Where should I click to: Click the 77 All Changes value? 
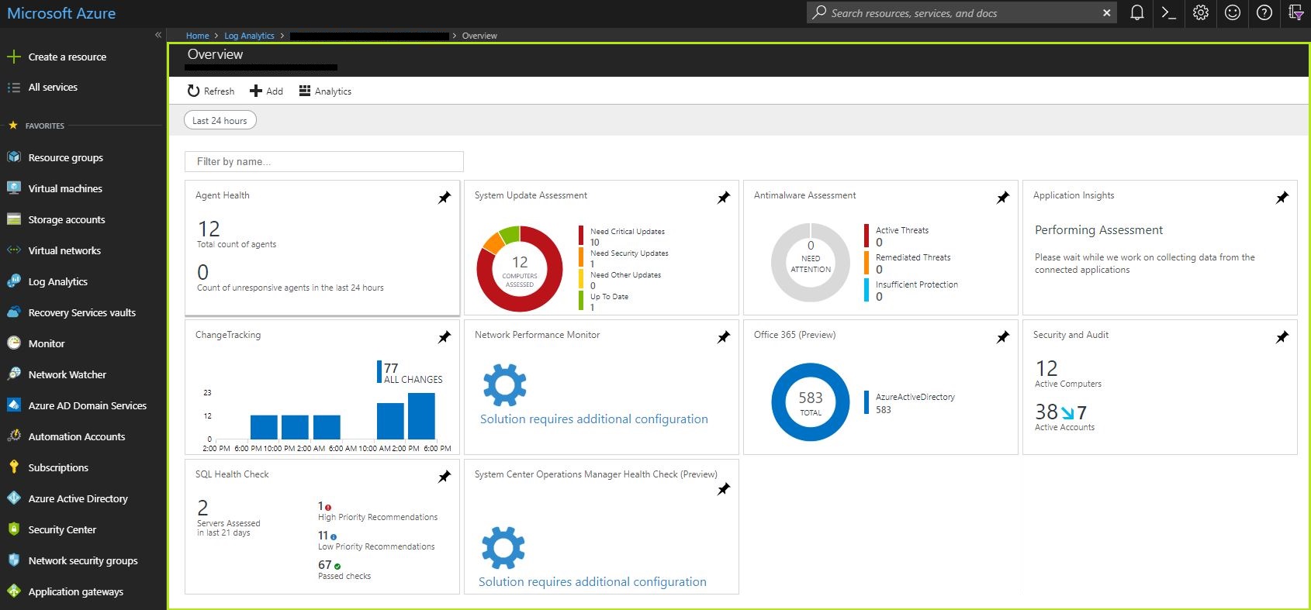tap(391, 368)
